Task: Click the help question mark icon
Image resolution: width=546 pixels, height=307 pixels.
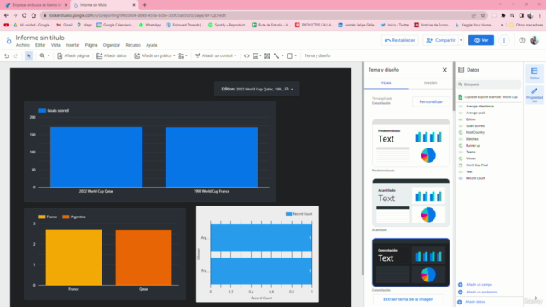Action: click(521, 40)
